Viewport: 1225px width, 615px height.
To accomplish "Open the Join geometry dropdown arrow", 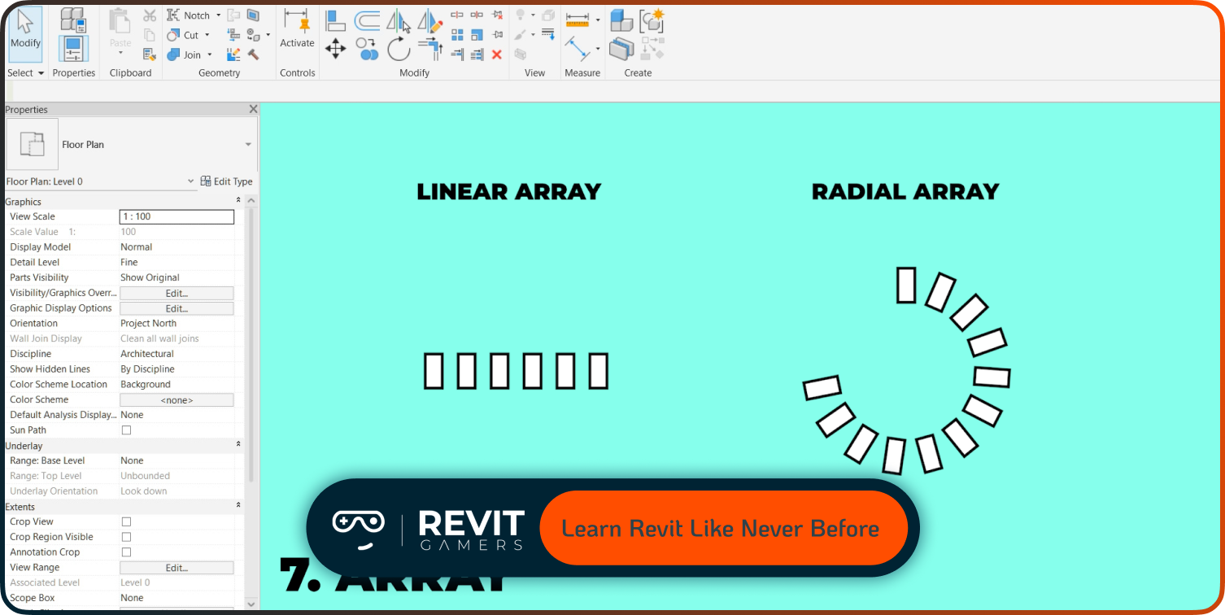I will tap(210, 55).
